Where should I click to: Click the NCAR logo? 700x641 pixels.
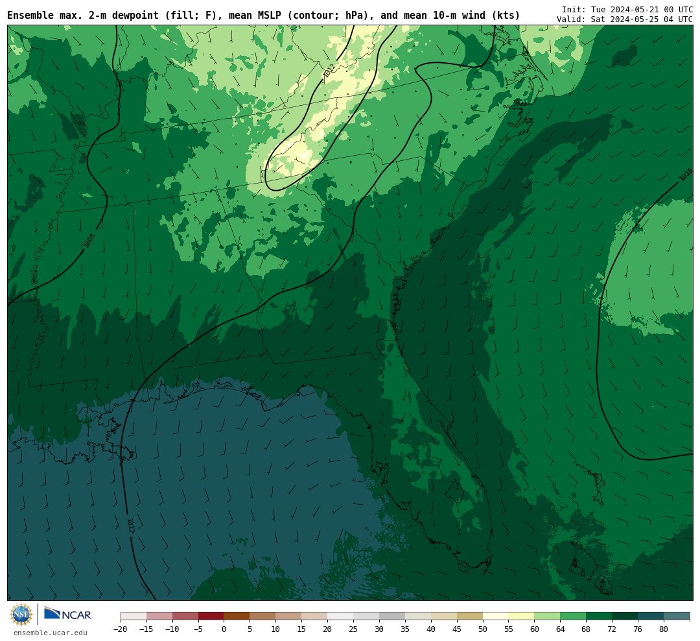click(x=67, y=614)
